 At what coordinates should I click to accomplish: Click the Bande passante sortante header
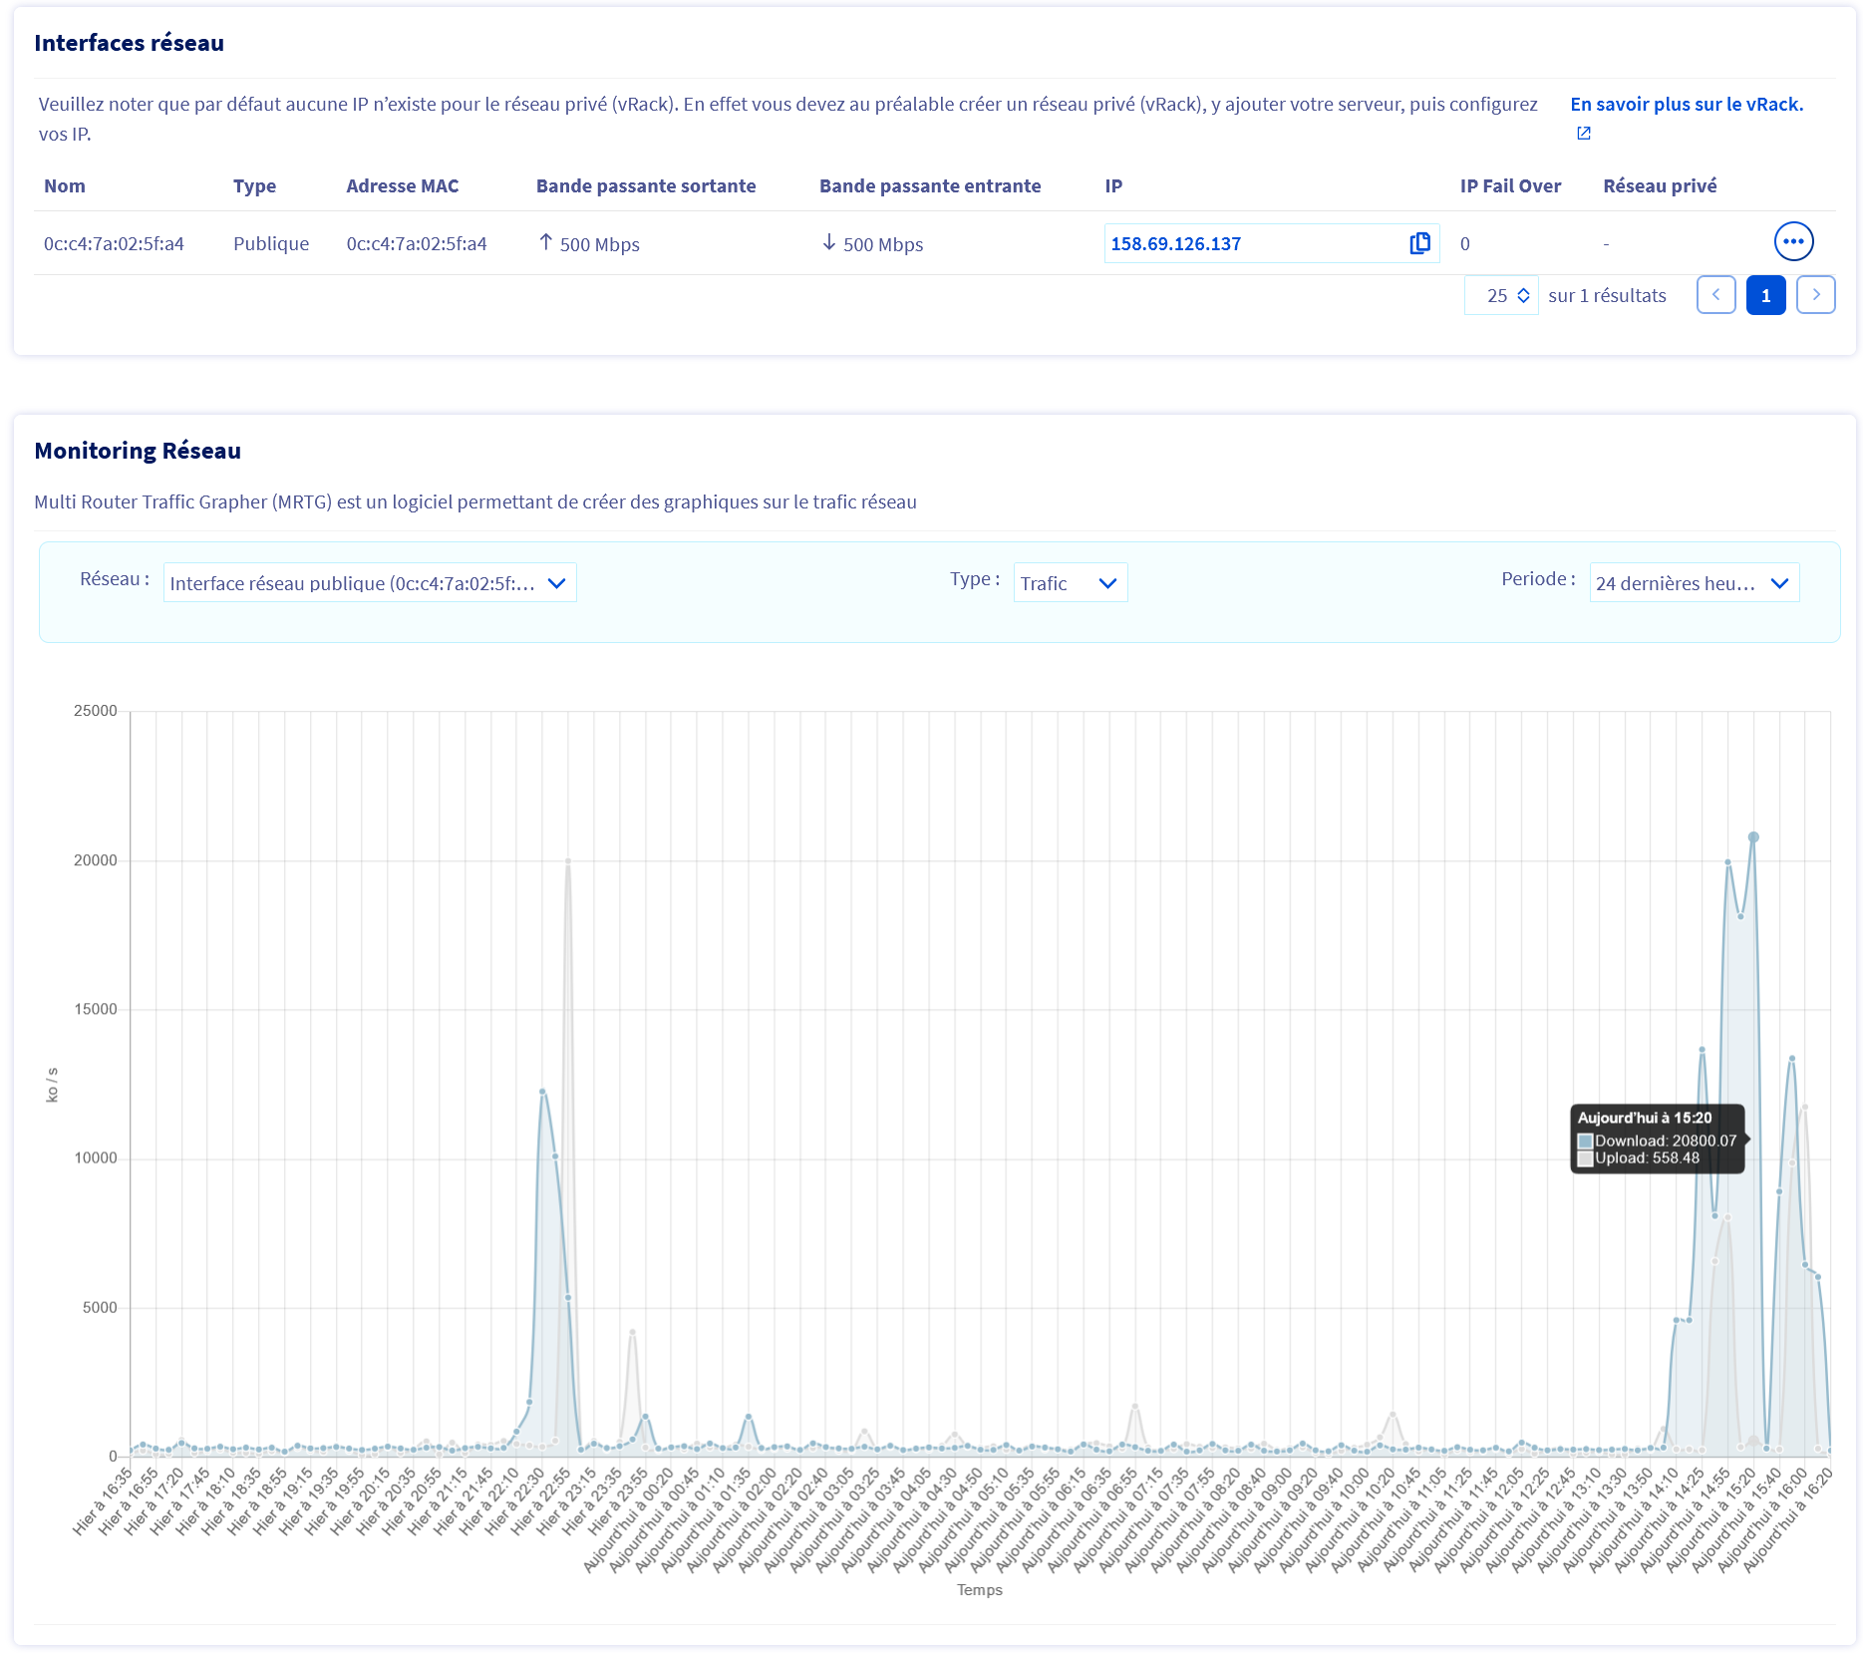point(646,186)
